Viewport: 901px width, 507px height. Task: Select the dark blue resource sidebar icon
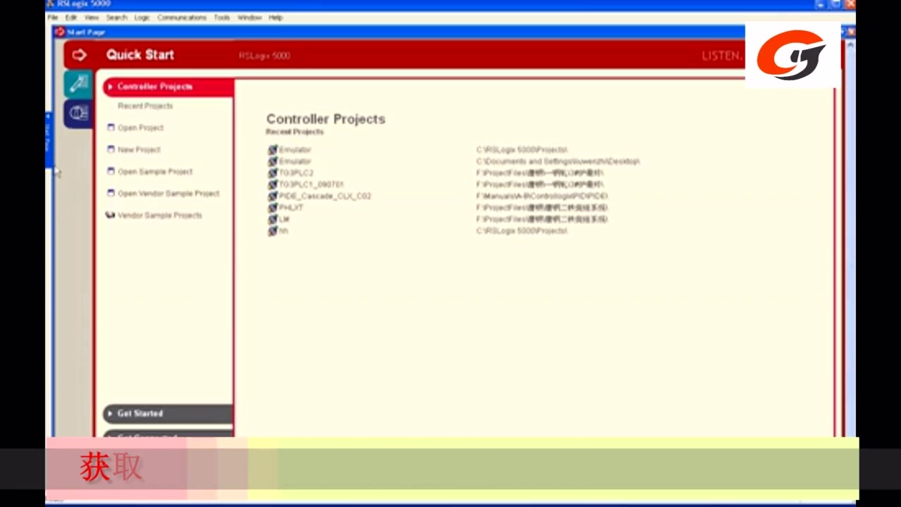click(79, 113)
